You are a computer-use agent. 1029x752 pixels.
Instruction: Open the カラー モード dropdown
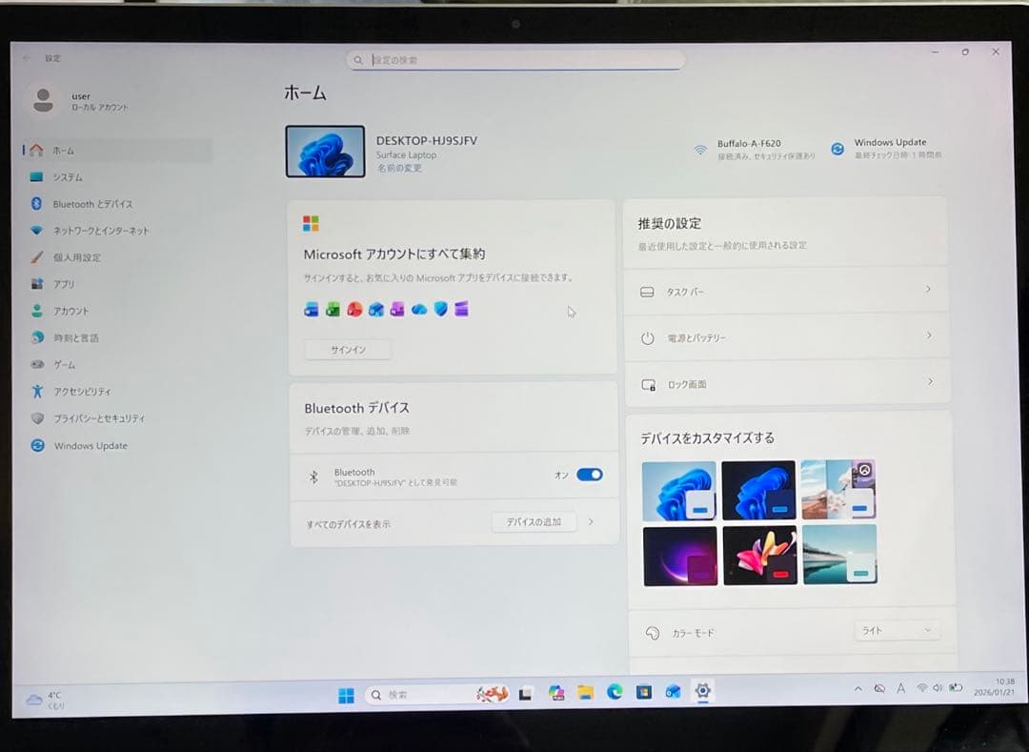pos(896,630)
